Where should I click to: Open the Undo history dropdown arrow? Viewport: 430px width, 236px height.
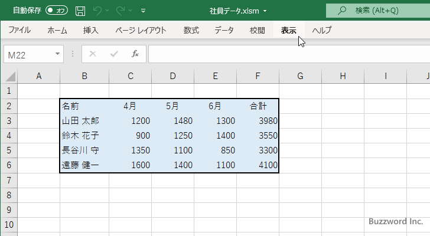point(107,11)
